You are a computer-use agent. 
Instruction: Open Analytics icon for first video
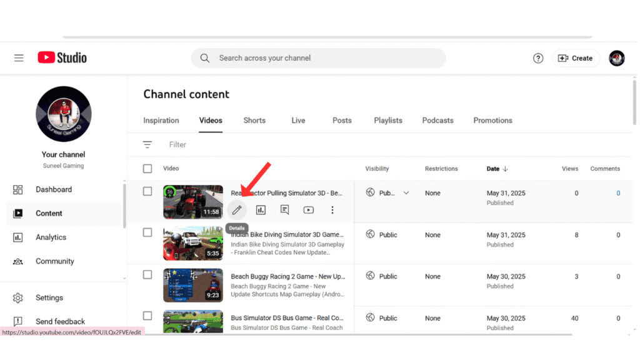(261, 210)
